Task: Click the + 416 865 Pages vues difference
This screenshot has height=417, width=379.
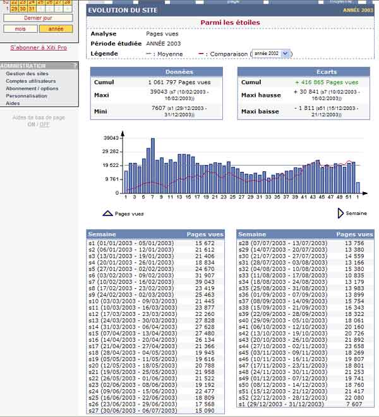Action: [327, 82]
